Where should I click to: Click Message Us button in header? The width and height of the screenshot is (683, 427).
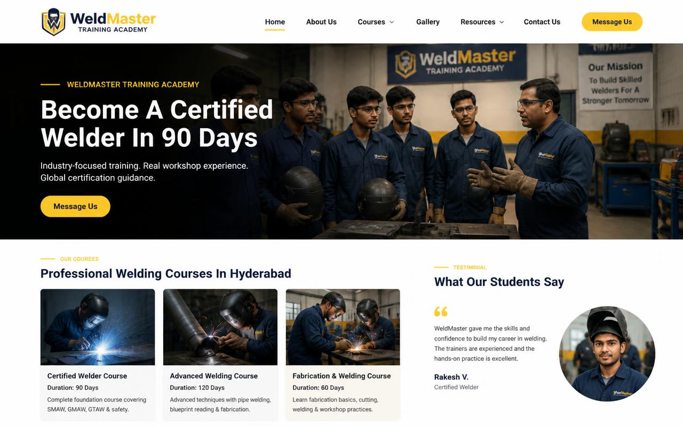612,22
